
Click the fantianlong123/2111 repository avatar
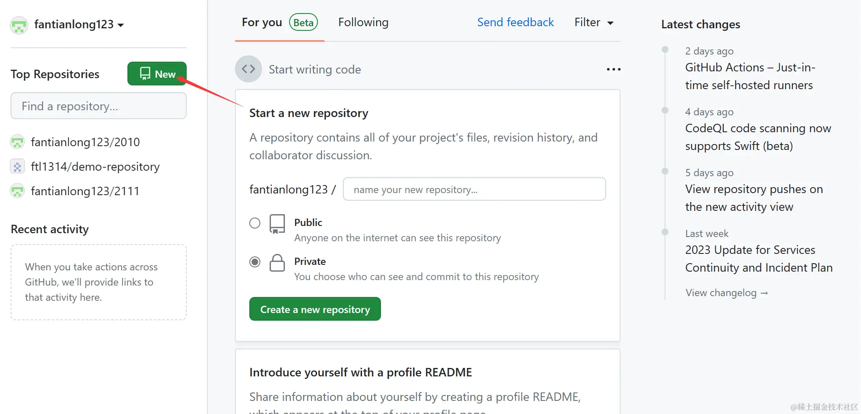coord(17,191)
